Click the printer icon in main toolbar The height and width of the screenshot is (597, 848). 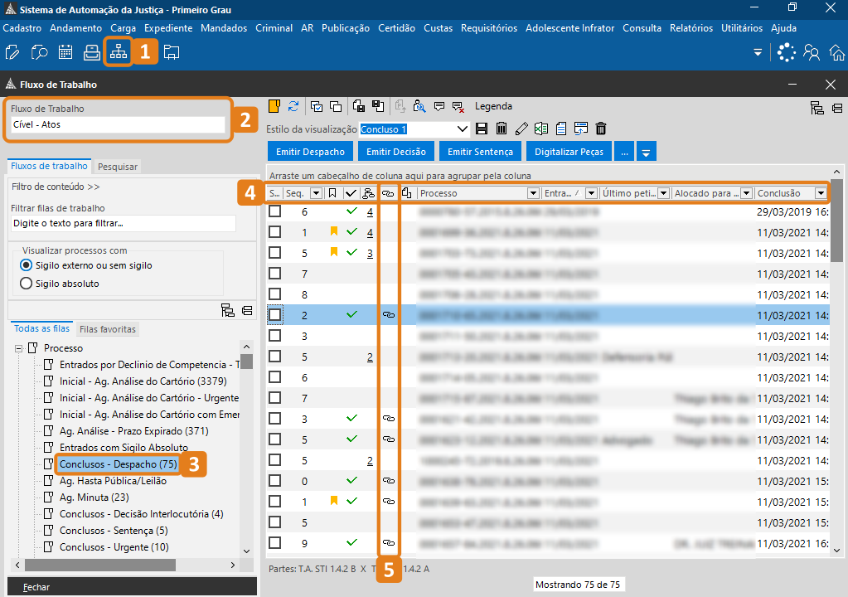(x=92, y=52)
